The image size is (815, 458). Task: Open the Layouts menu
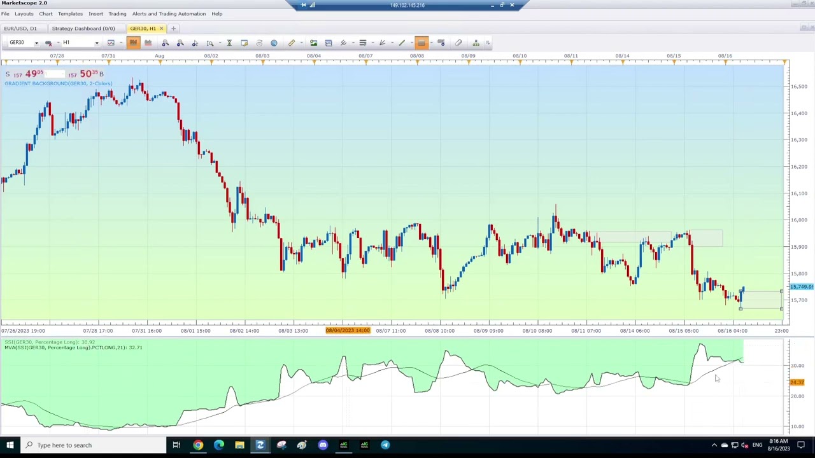click(24, 14)
